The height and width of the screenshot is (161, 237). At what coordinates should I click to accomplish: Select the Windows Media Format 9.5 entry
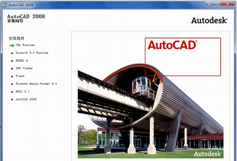click(x=36, y=84)
